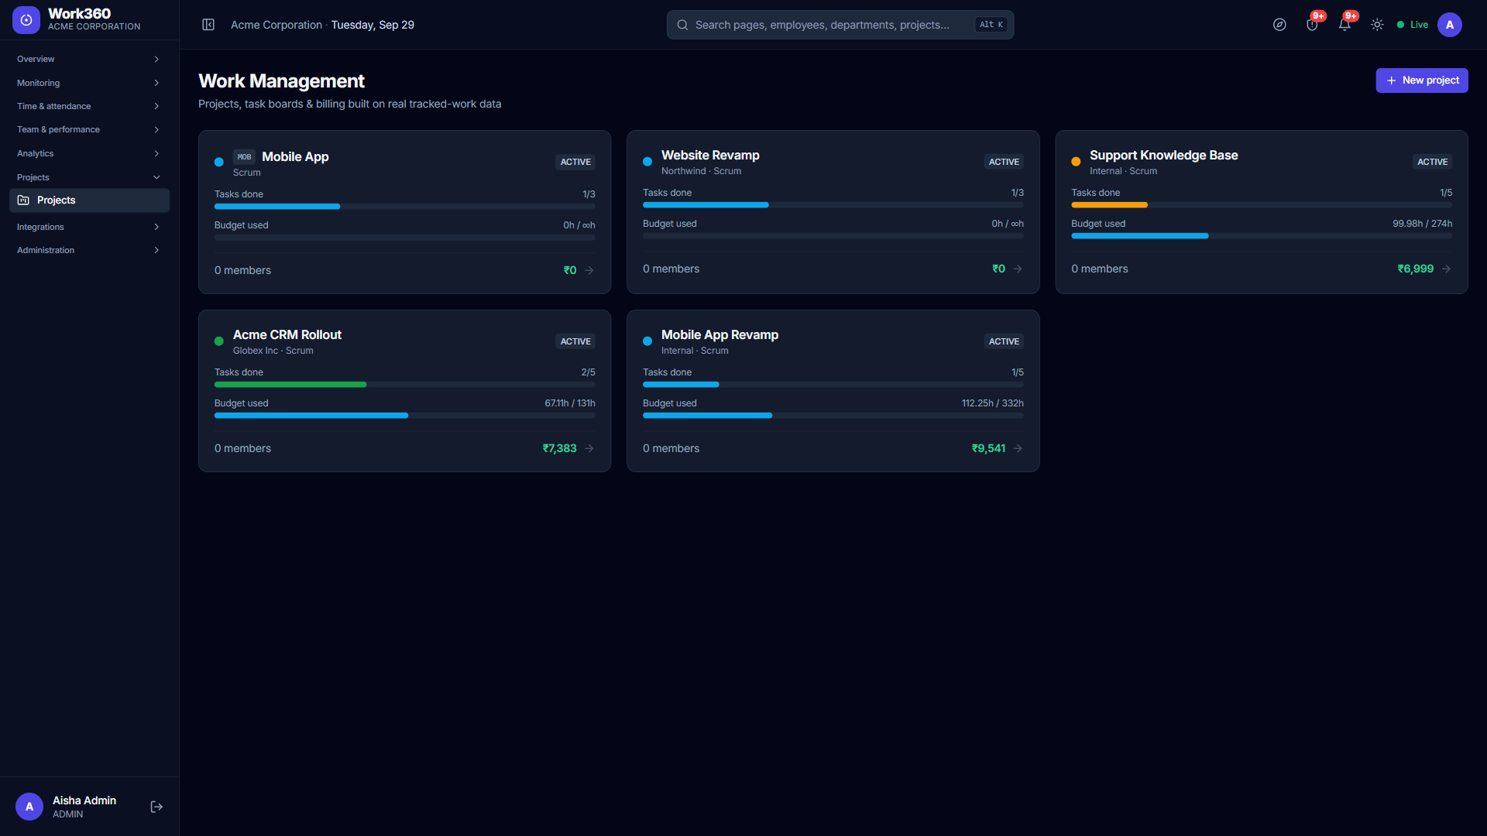Click the ₹9,541 amount
This screenshot has height=836, width=1487.
click(x=988, y=448)
